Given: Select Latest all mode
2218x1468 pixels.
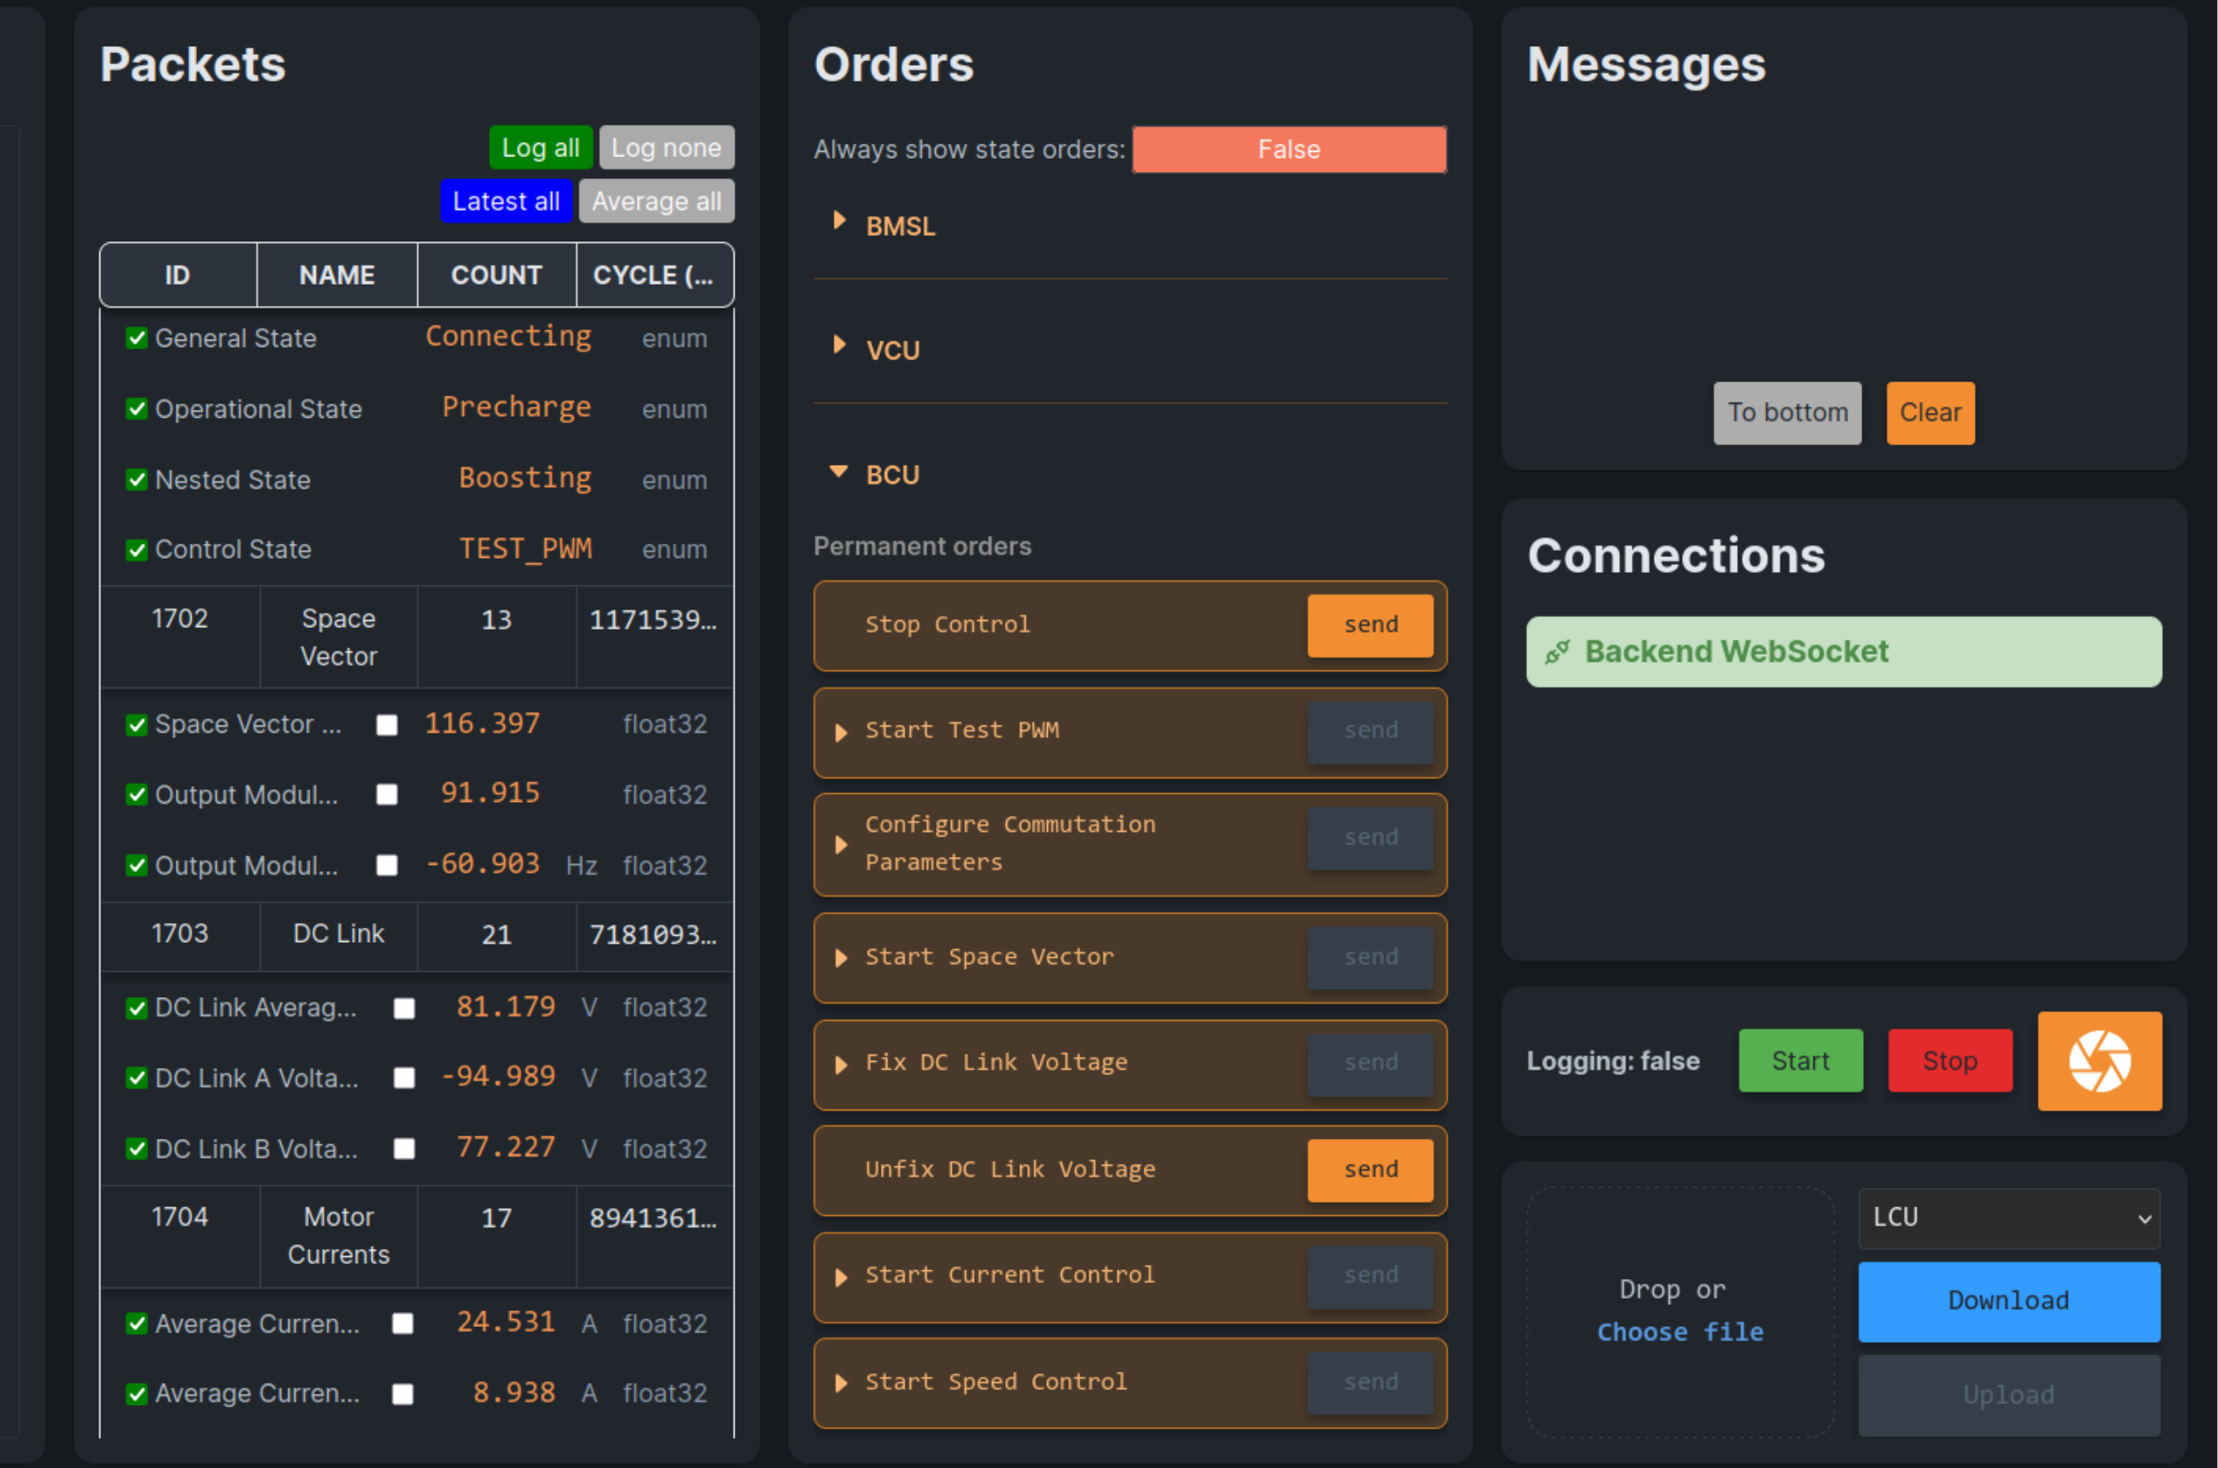Looking at the screenshot, I should [506, 201].
